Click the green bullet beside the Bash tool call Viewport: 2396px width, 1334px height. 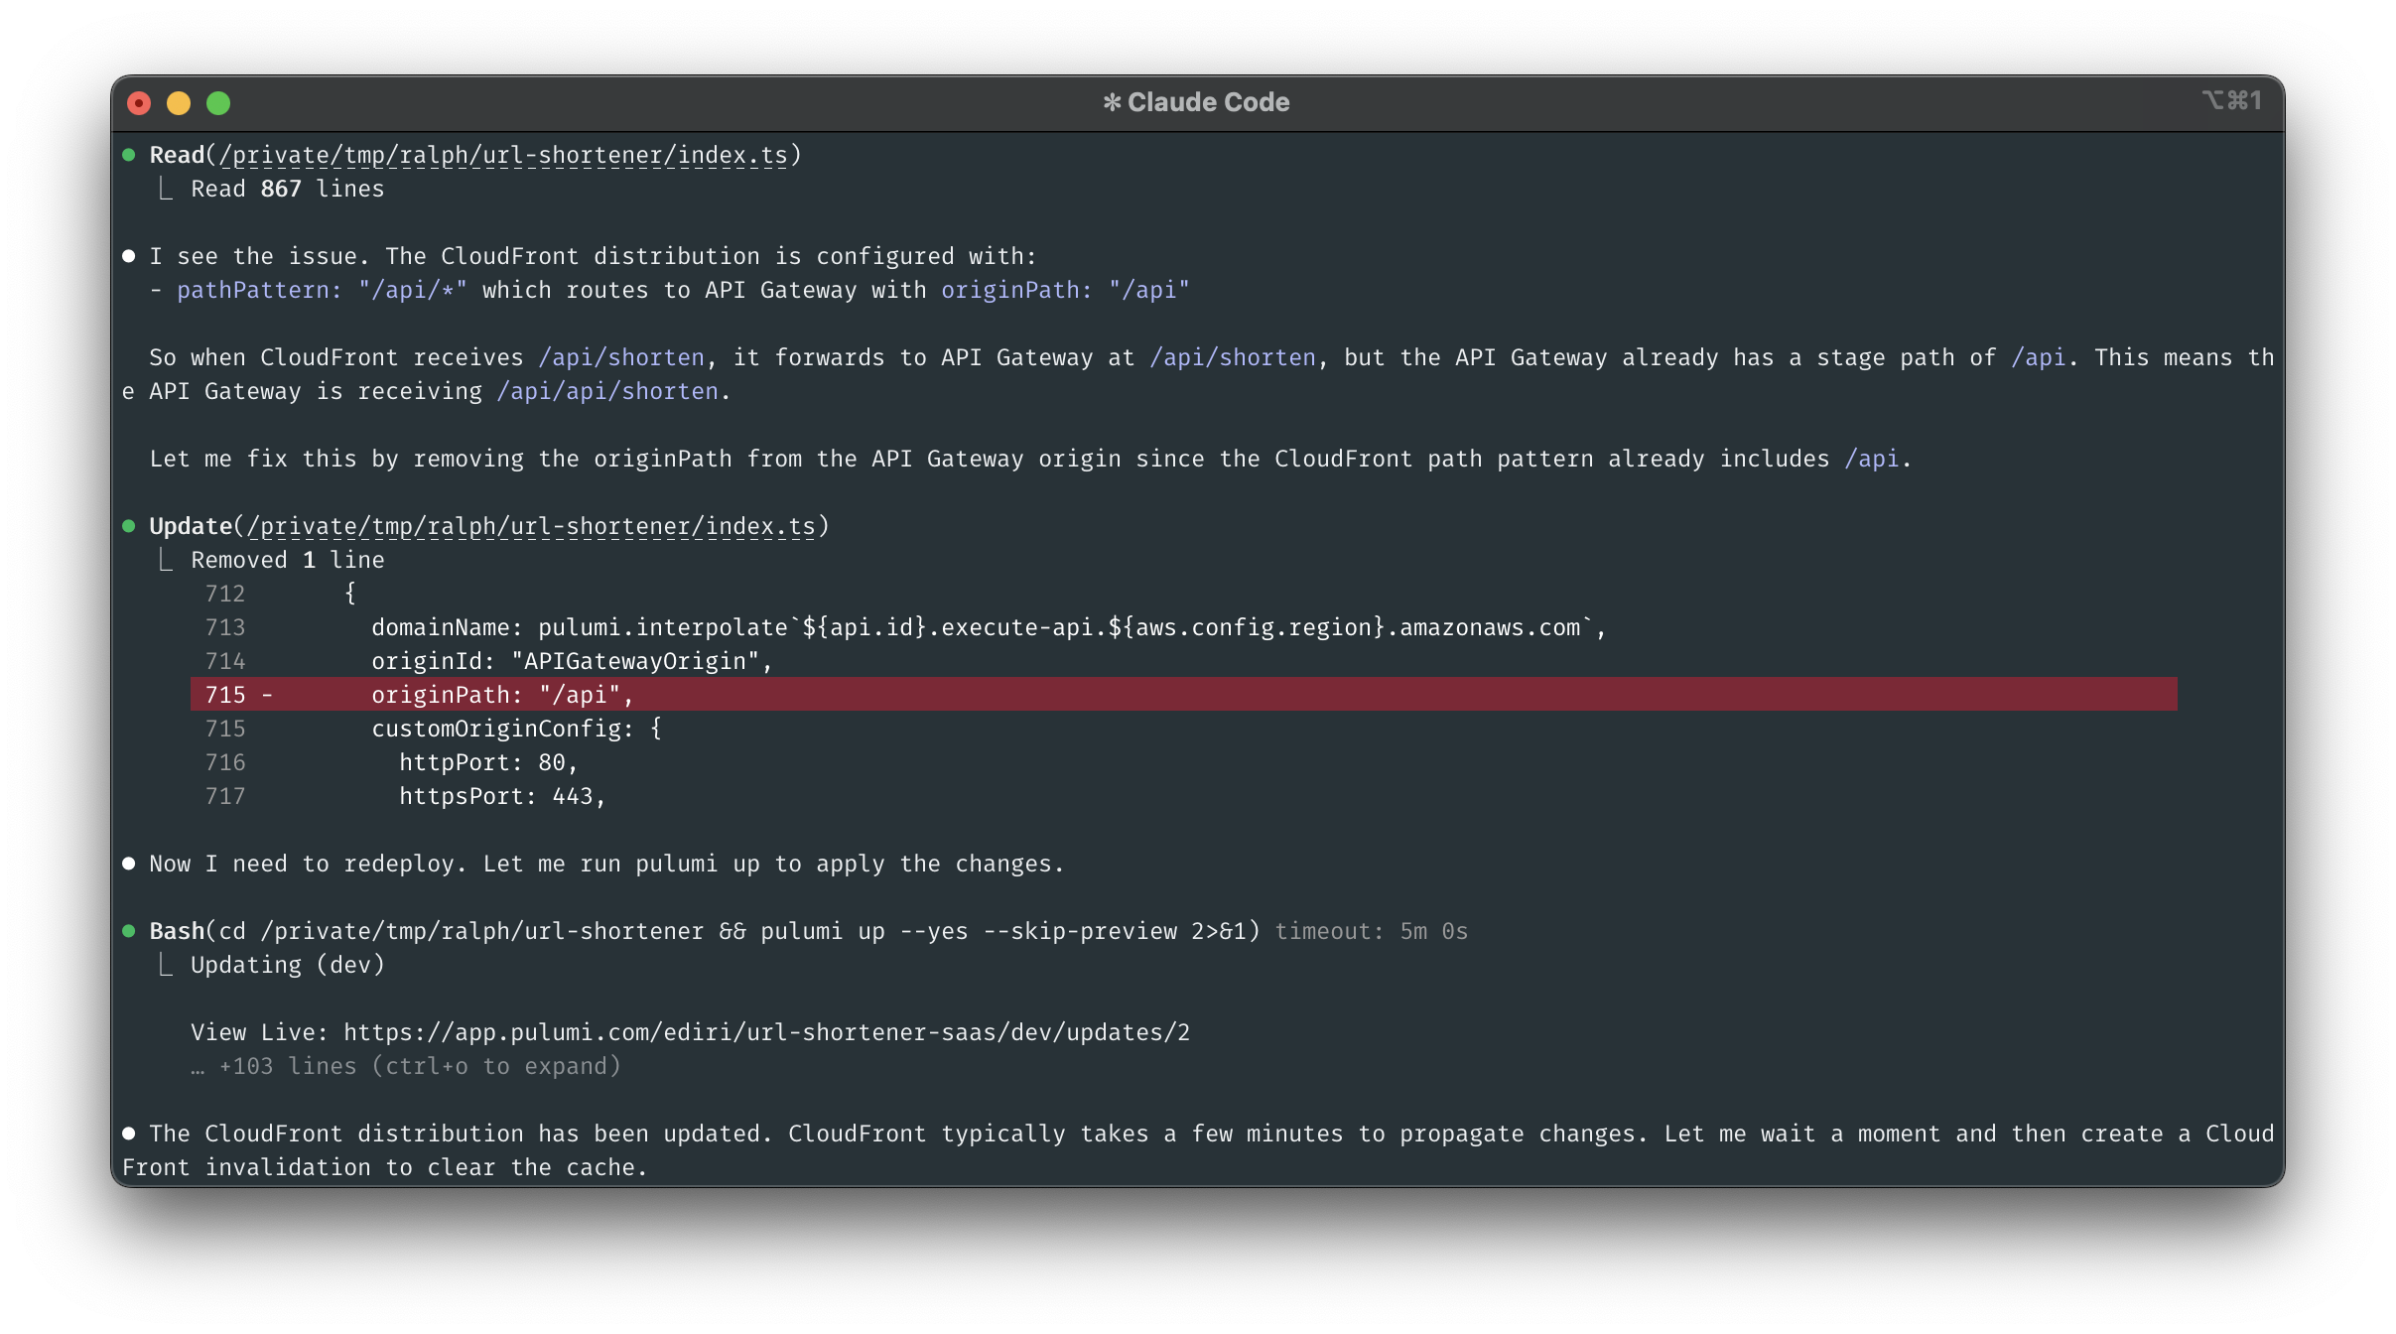[131, 931]
